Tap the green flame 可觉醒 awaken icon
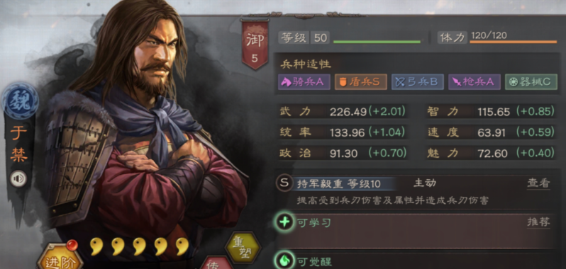Image resolution: width=566 pixels, height=269 pixels. pos(285,261)
